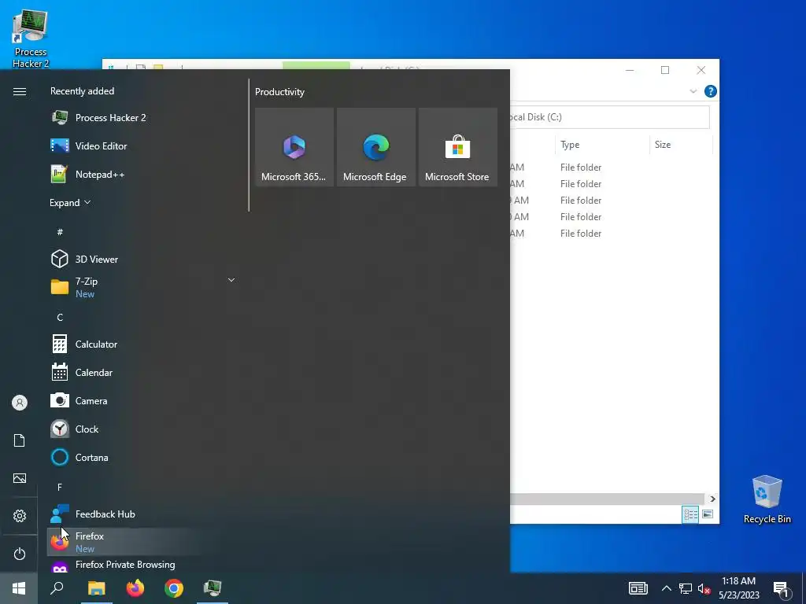
Task: Expand the 7-Zip folder chevron
Action: [231, 280]
